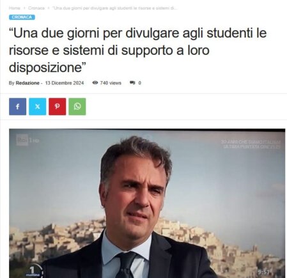The image size is (287, 278).
Task: Share the article via WhatsApp
Action: point(77,107)
